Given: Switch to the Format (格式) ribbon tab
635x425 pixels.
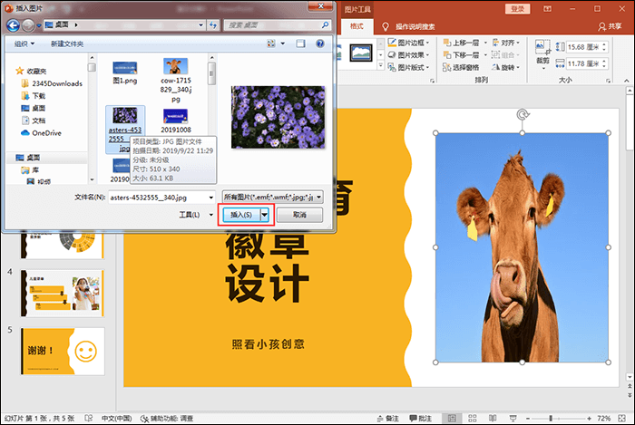Looking at the screenshot, I should (357, 28).
